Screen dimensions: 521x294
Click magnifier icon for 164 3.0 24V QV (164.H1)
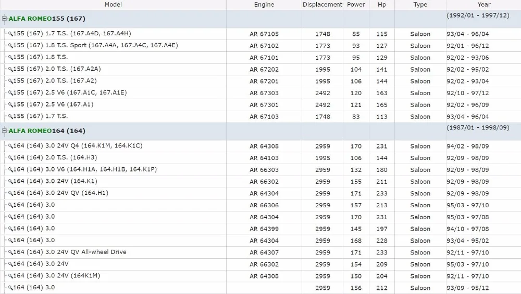coord(10,193)
